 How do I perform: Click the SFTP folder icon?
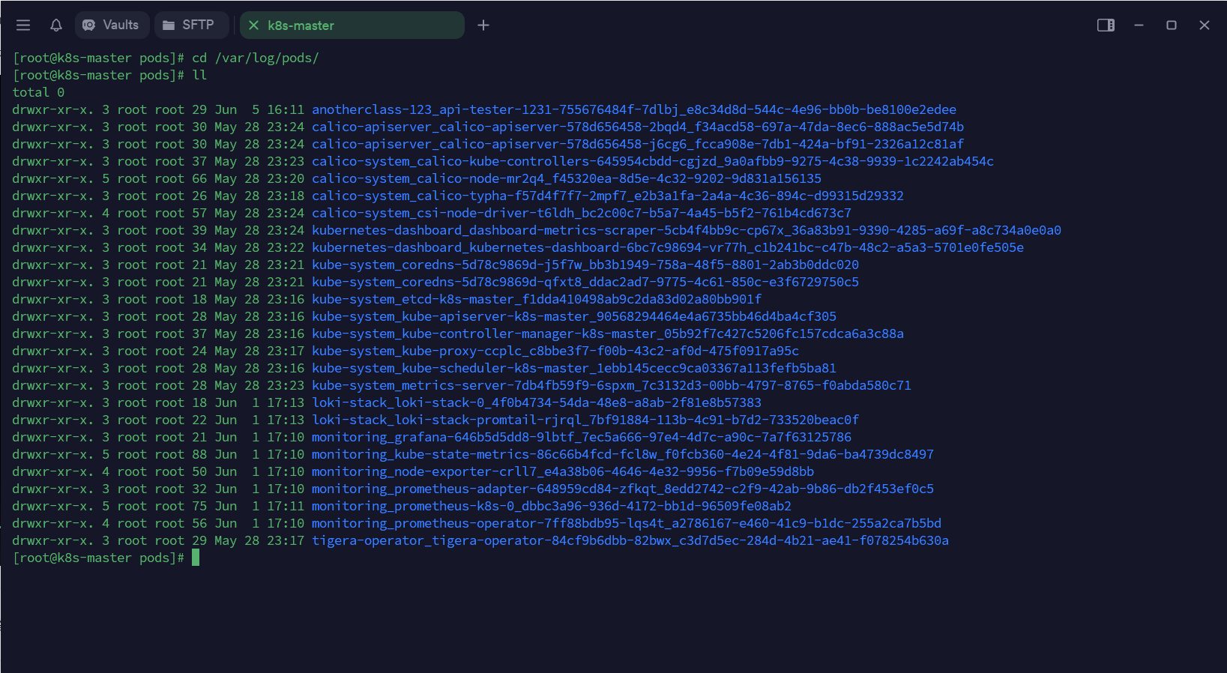pyautogui.click(x=169, y=25)
